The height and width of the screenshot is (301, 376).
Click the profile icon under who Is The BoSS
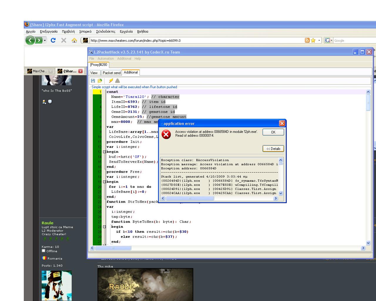coord(44,102)
